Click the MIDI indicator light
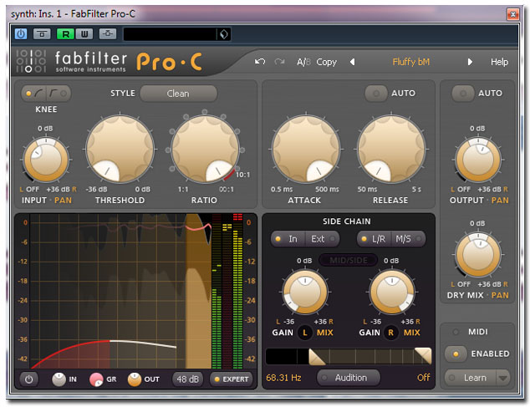 [x=456, y=332]
